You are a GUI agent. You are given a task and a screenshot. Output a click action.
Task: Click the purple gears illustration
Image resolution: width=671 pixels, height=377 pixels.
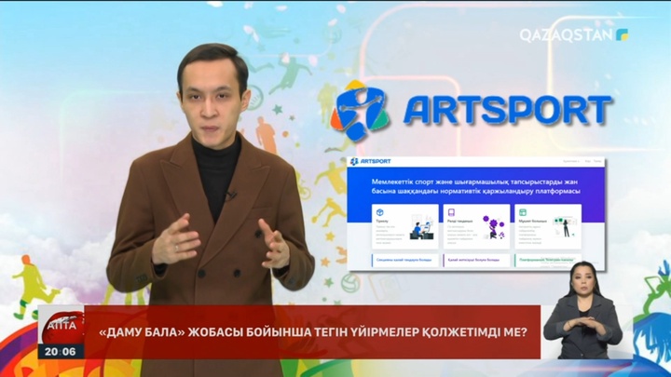(x=493, y=226)
